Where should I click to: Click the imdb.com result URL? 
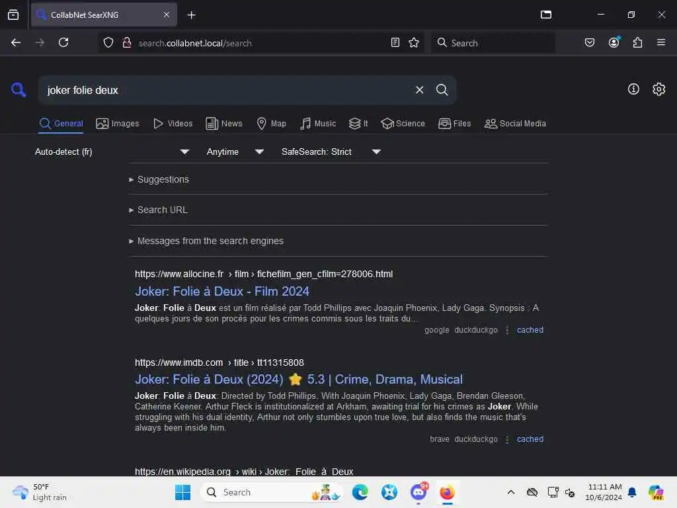coord(219,362)
